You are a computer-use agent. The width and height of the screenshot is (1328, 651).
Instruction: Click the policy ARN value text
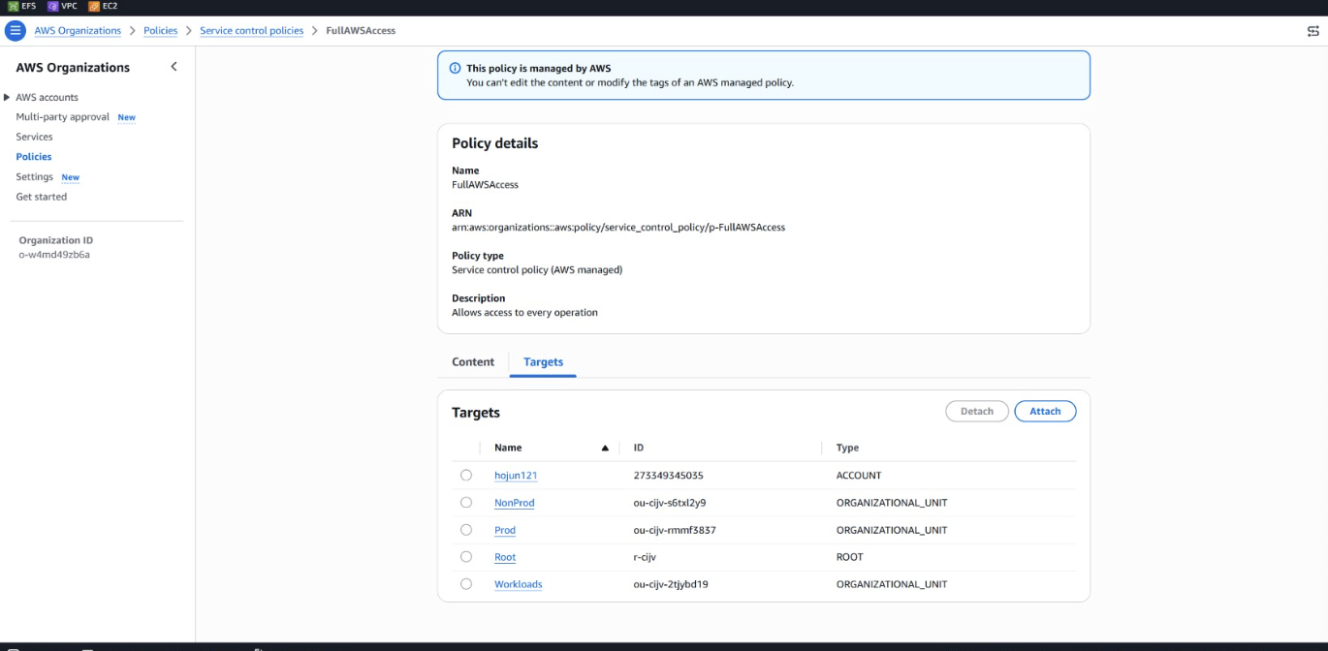point(618,227)
